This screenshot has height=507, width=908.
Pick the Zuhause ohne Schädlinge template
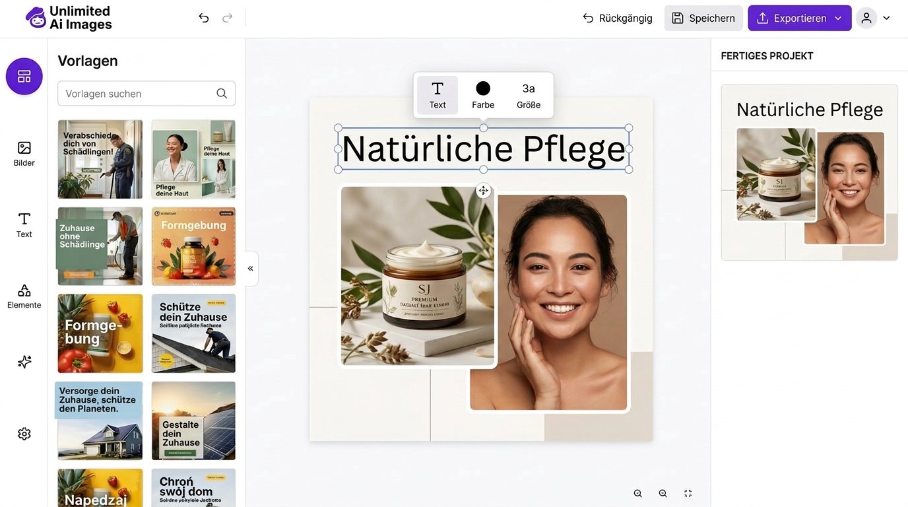click(100, 246)
